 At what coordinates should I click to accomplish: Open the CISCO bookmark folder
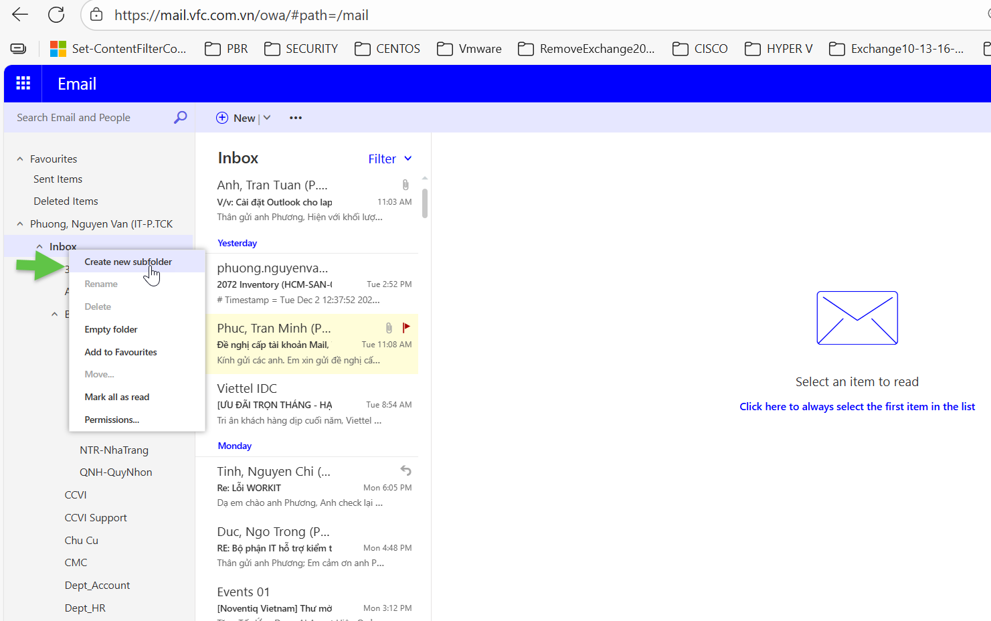700,49
